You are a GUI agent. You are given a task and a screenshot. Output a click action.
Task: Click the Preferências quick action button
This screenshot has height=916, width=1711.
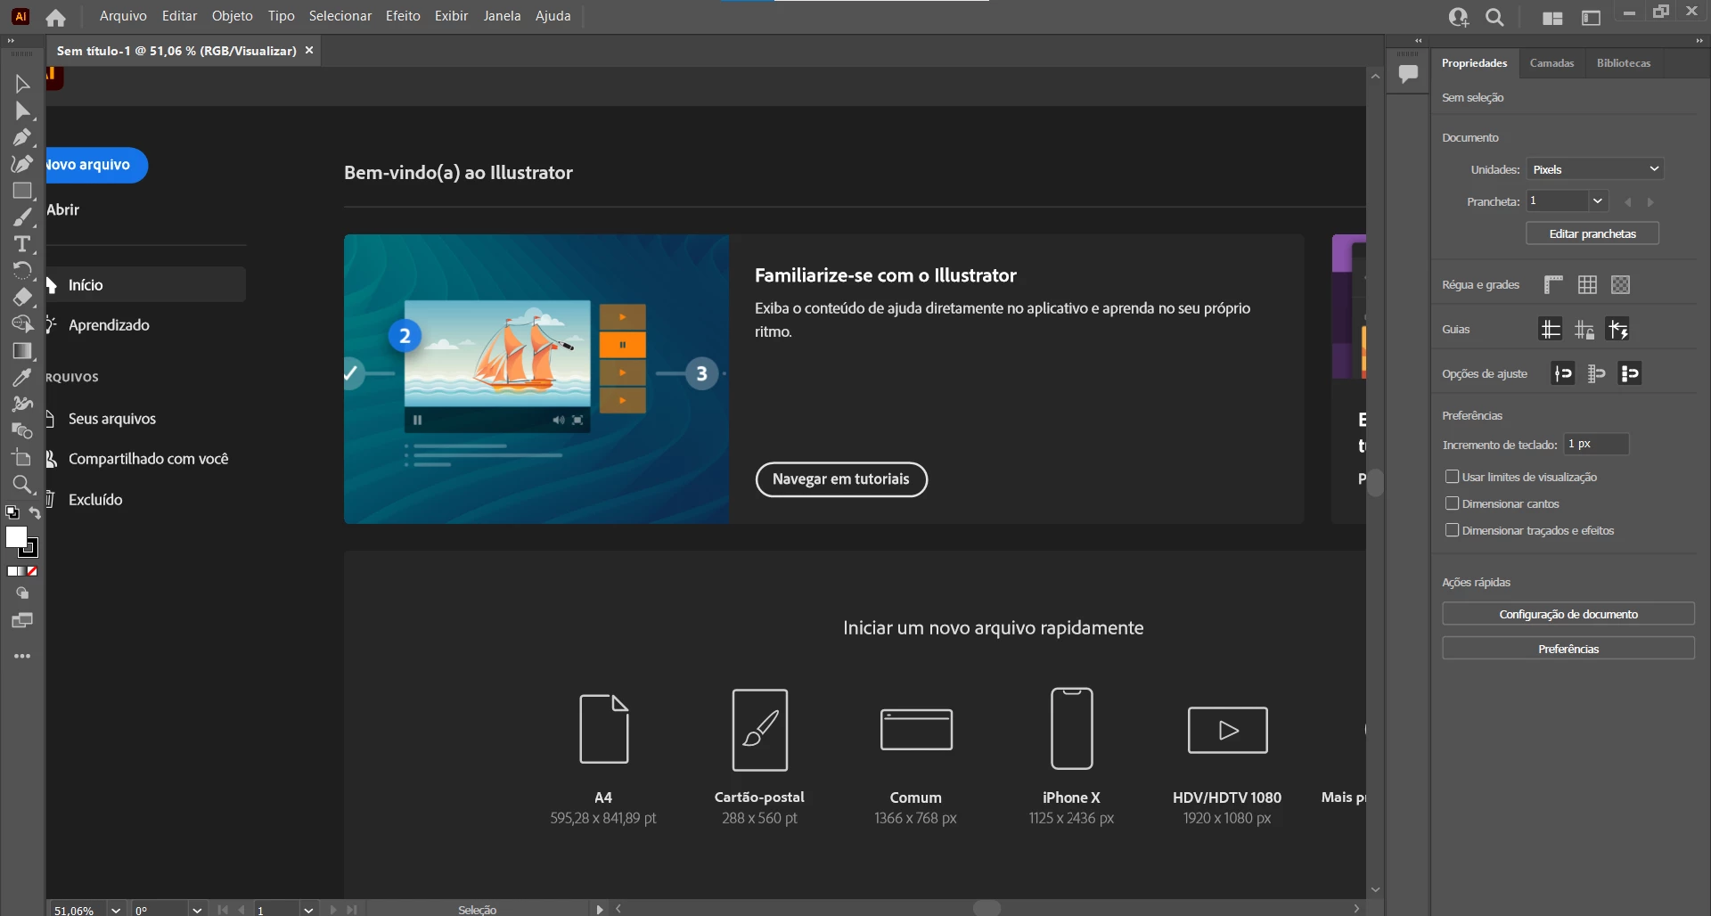[x=1568, y=649]
